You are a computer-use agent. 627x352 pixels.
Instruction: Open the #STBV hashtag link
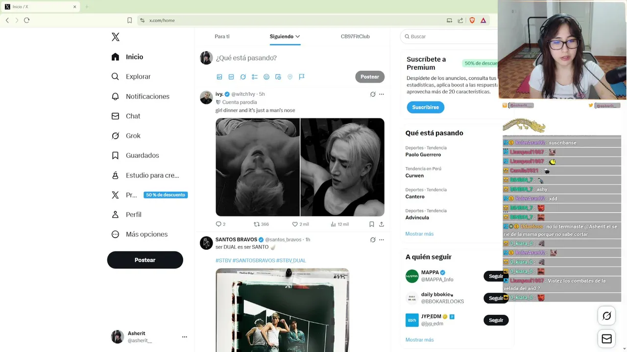point(223,261)
